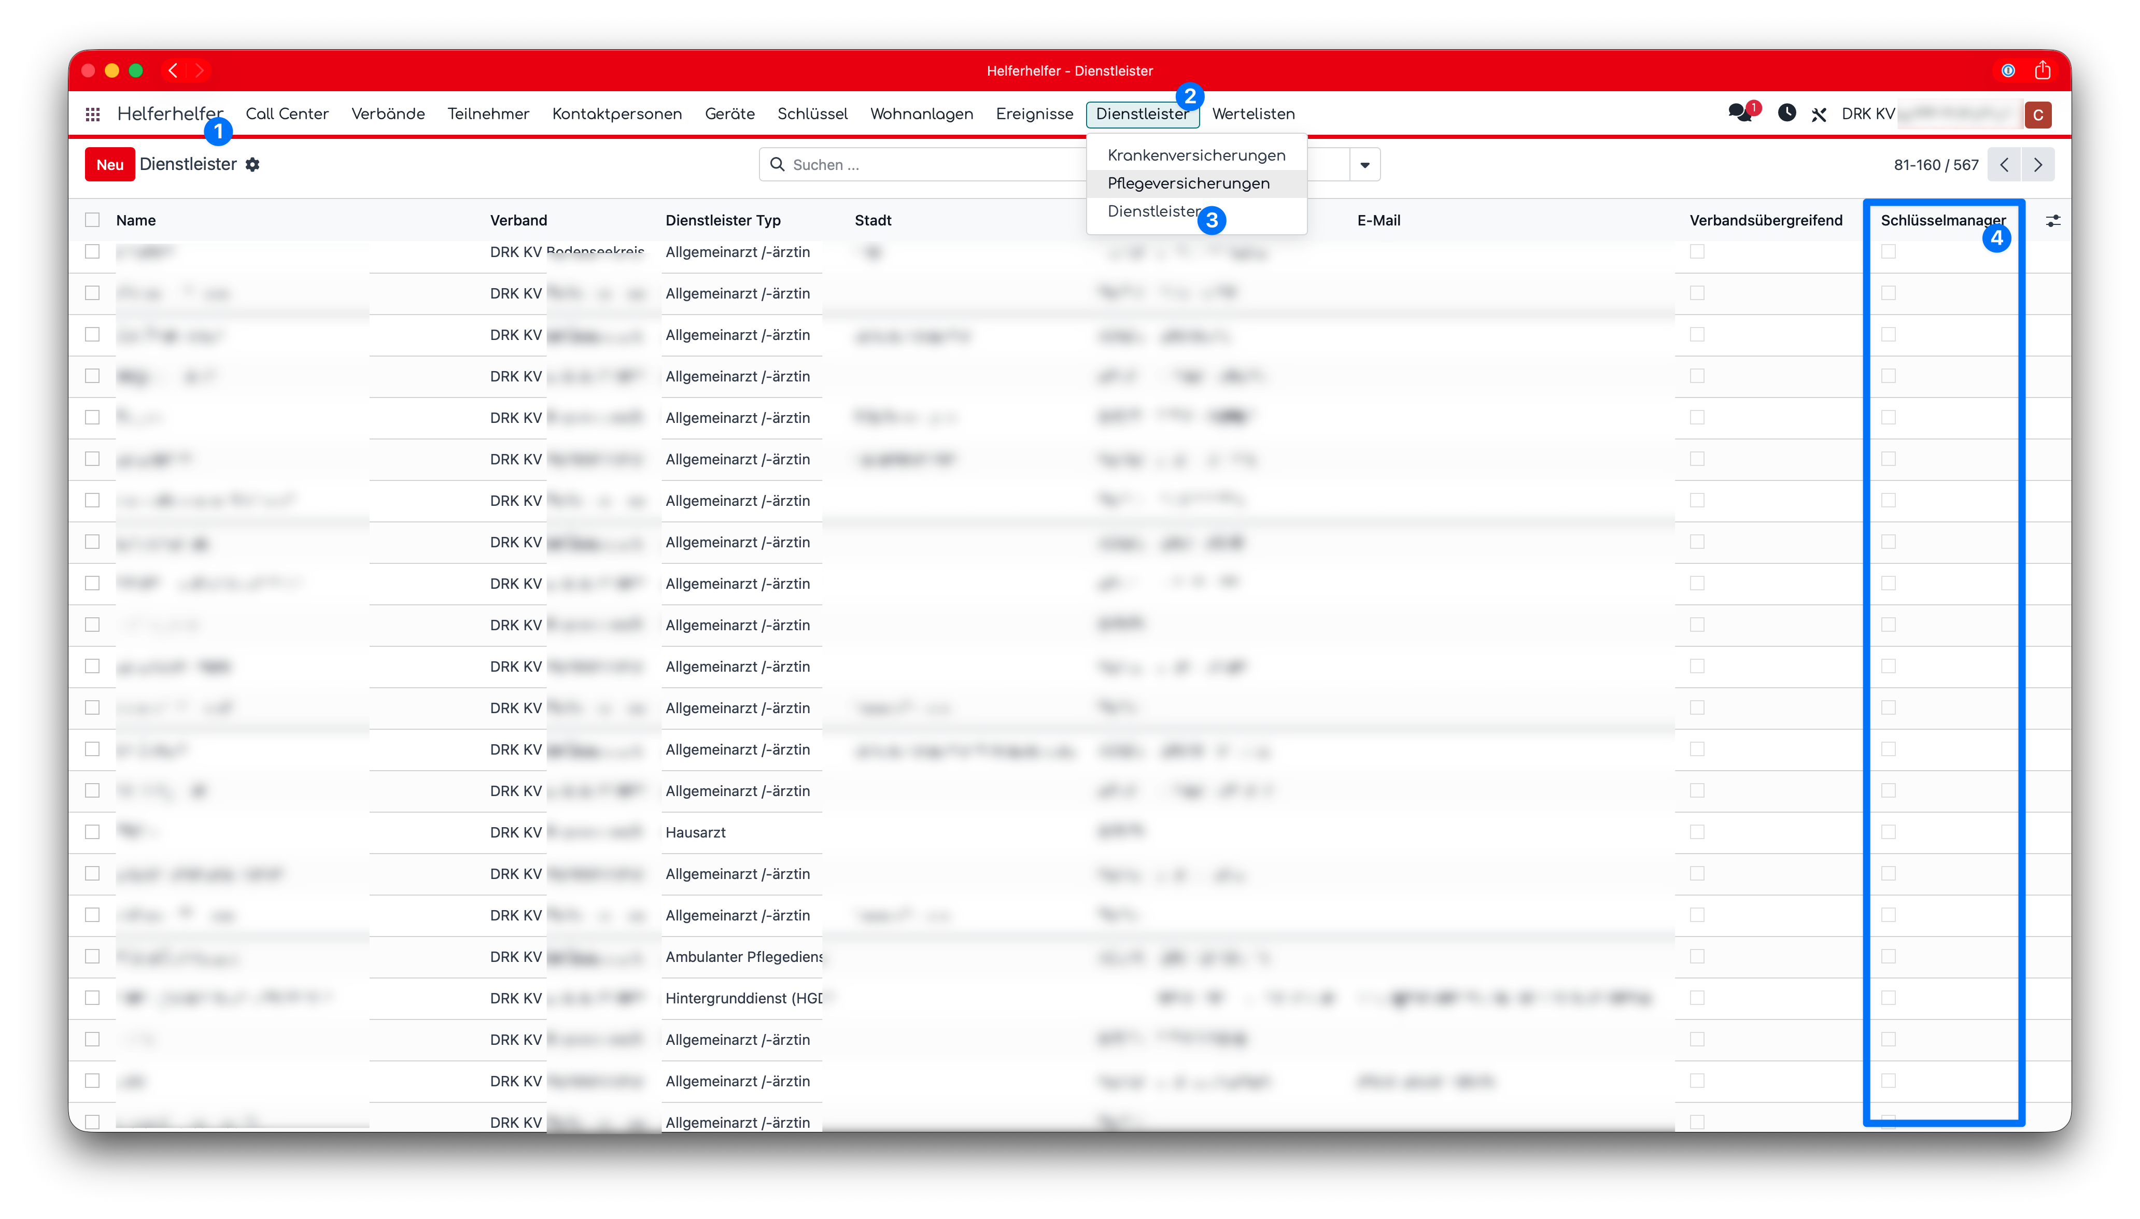Select the first row's checkbox
Viewport: 2140px width, 1219px height.
tap(92, 251)
